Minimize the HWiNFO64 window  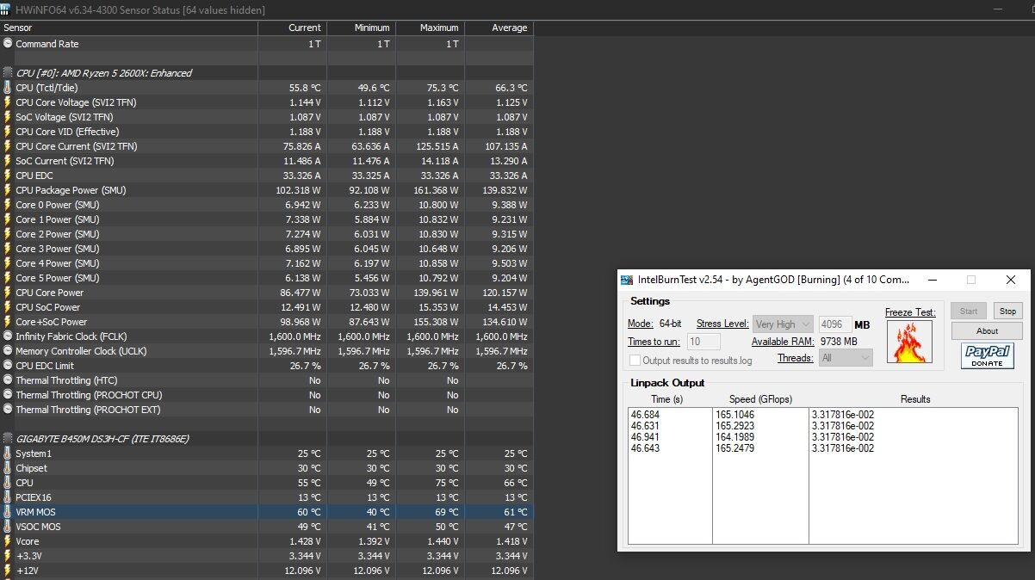pos(997,9)
